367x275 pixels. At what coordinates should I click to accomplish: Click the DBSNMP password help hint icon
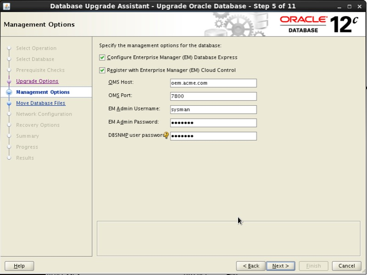(166, 135)
